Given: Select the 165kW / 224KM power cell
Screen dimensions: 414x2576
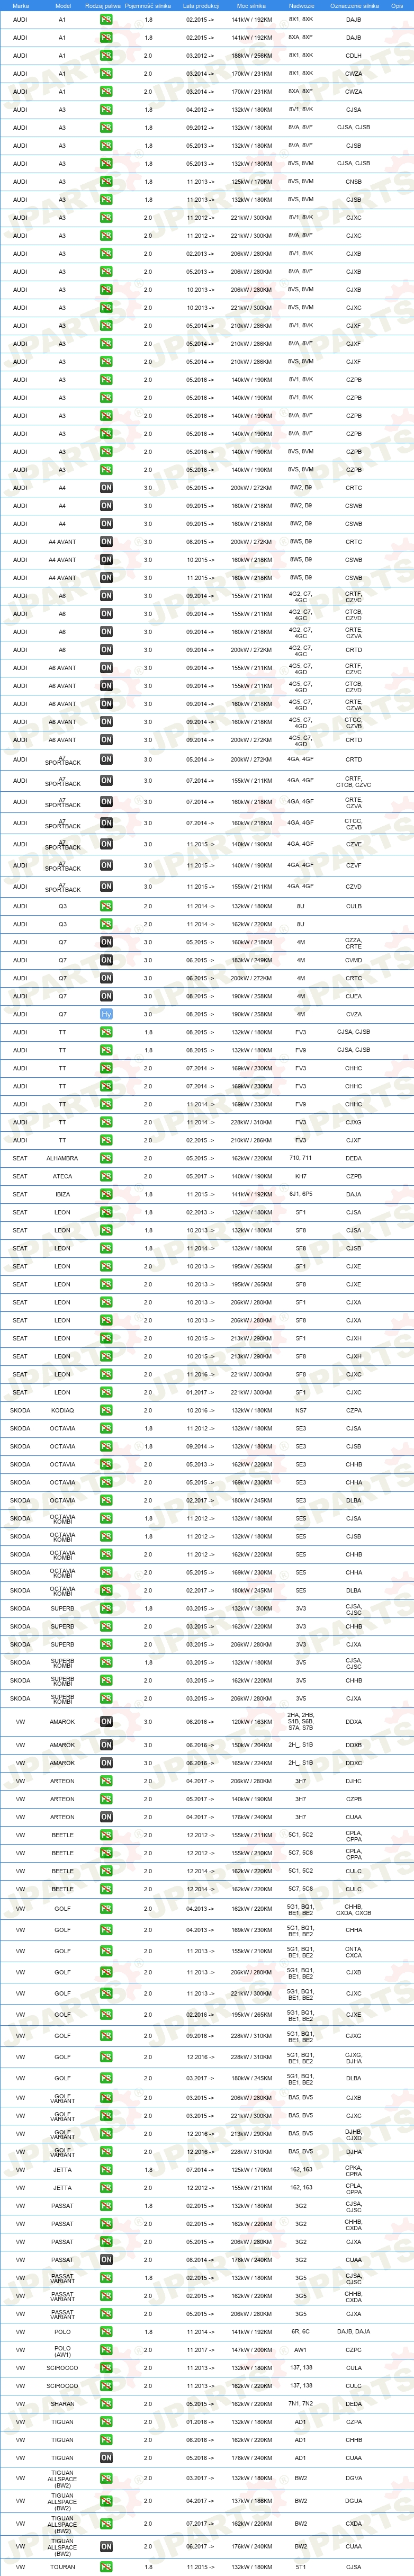Looking at the screenshot, I should point(251,1763).
